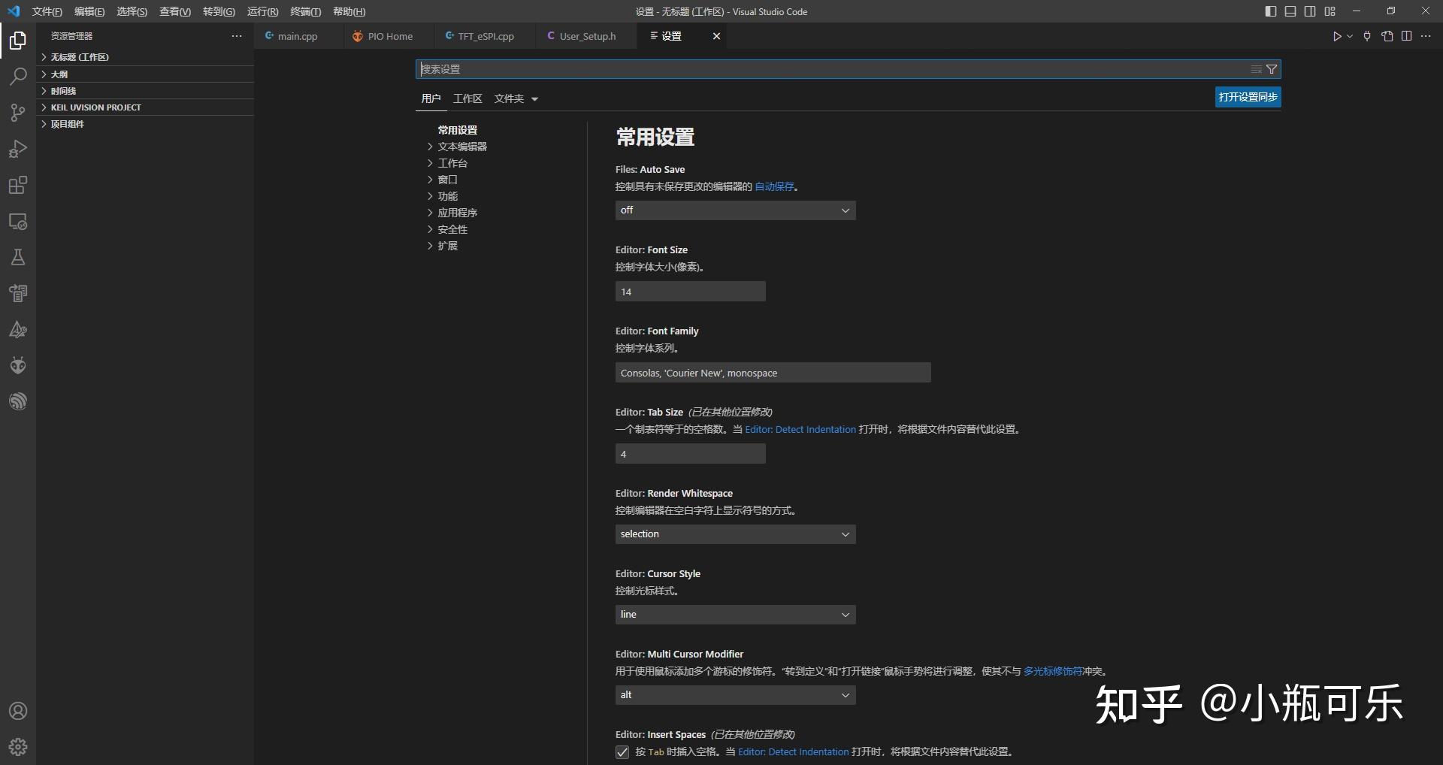Open the Source Control view
This screenshot has width=1443, height=765.
pos(18,113)
